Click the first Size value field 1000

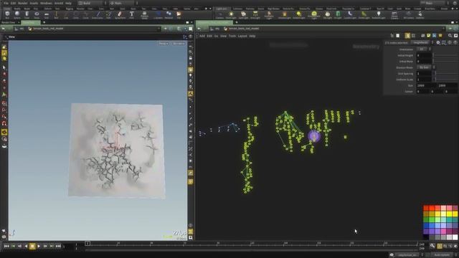[427, 85]
